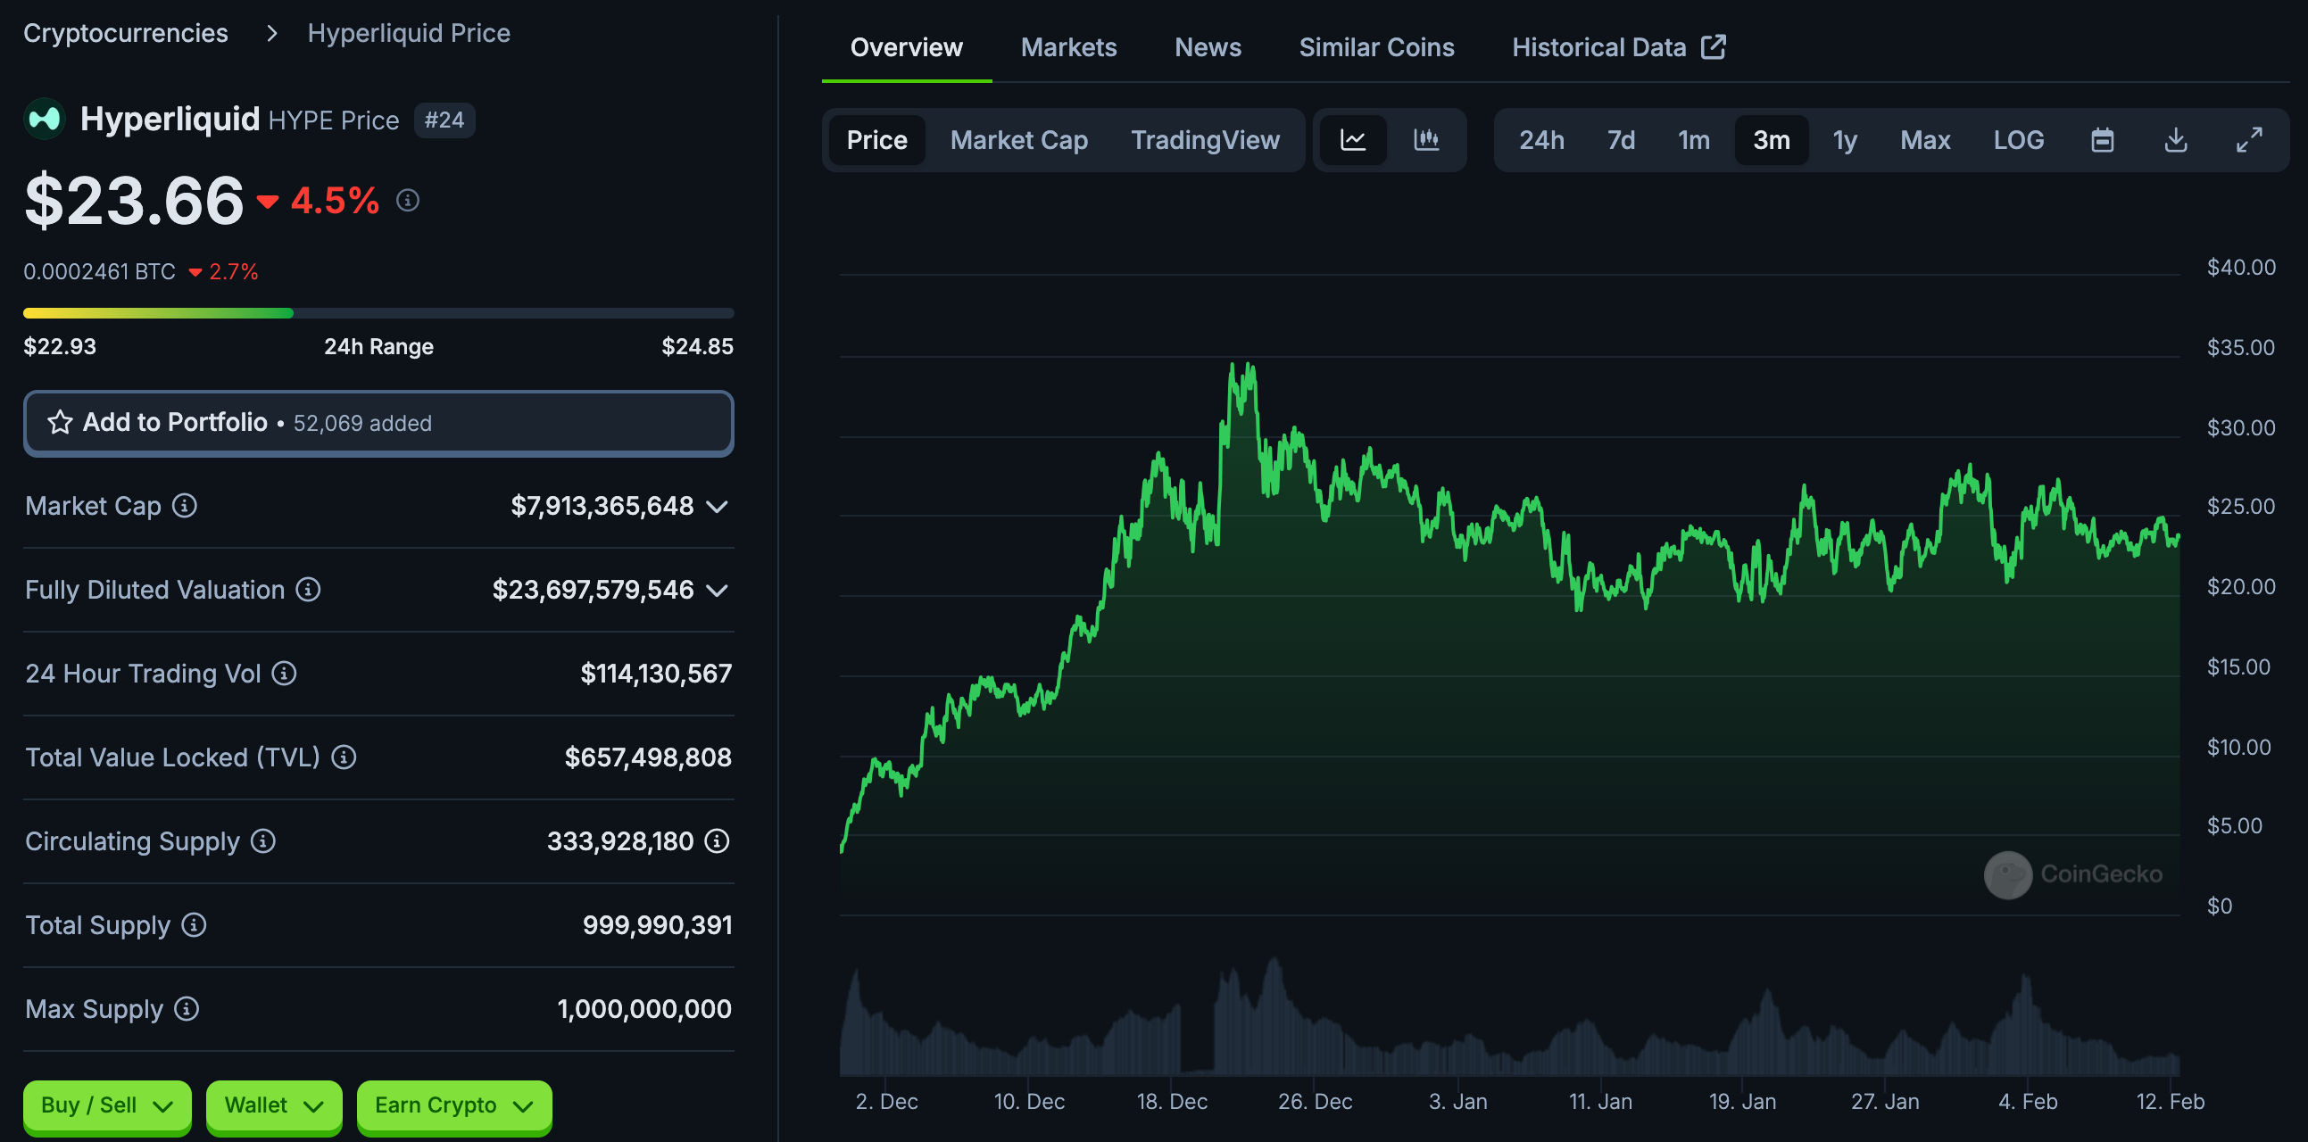Click the Fully Diluted Valuation info icon
Viewport: 2308px width, 1142px height.
coord(308,590)
